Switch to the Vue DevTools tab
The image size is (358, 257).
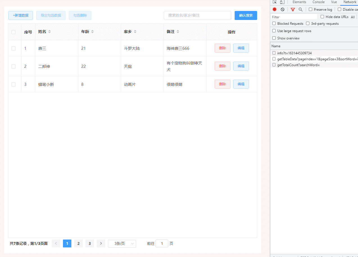click(x=334, y=2)
